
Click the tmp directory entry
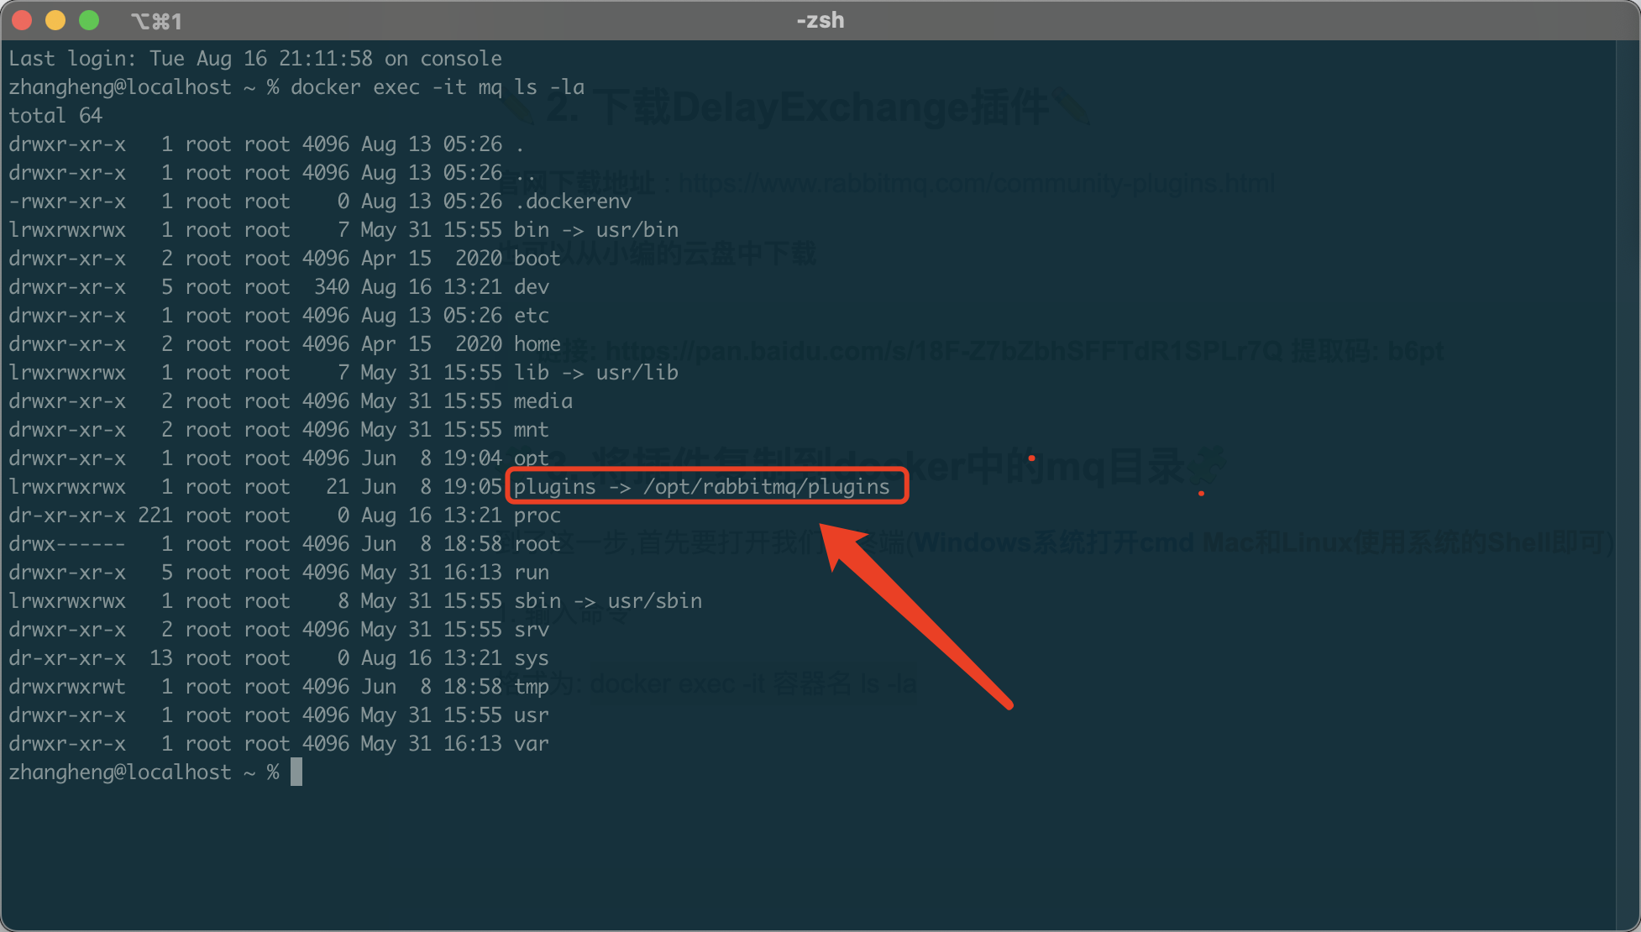pyautogui.click(x=531, y=686)
